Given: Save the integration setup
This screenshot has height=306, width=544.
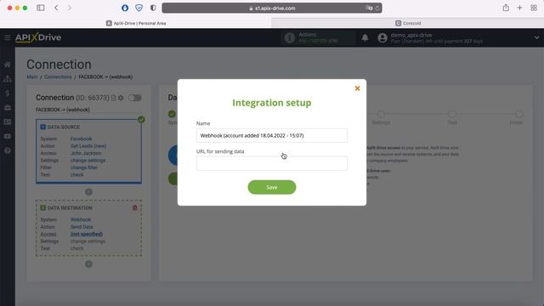Looking at the screenshot, I should tap(272, 187).
